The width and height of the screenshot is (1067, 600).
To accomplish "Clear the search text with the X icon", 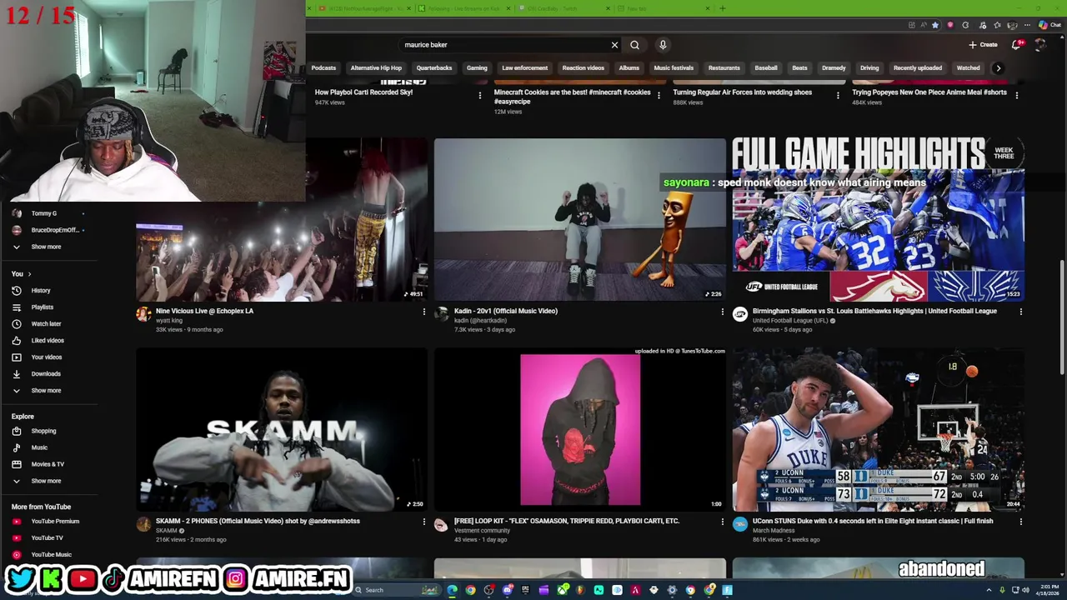I will click(614, 45).
